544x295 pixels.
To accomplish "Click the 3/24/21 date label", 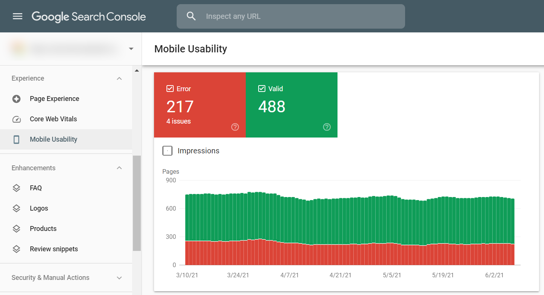I will click(238, 275).
